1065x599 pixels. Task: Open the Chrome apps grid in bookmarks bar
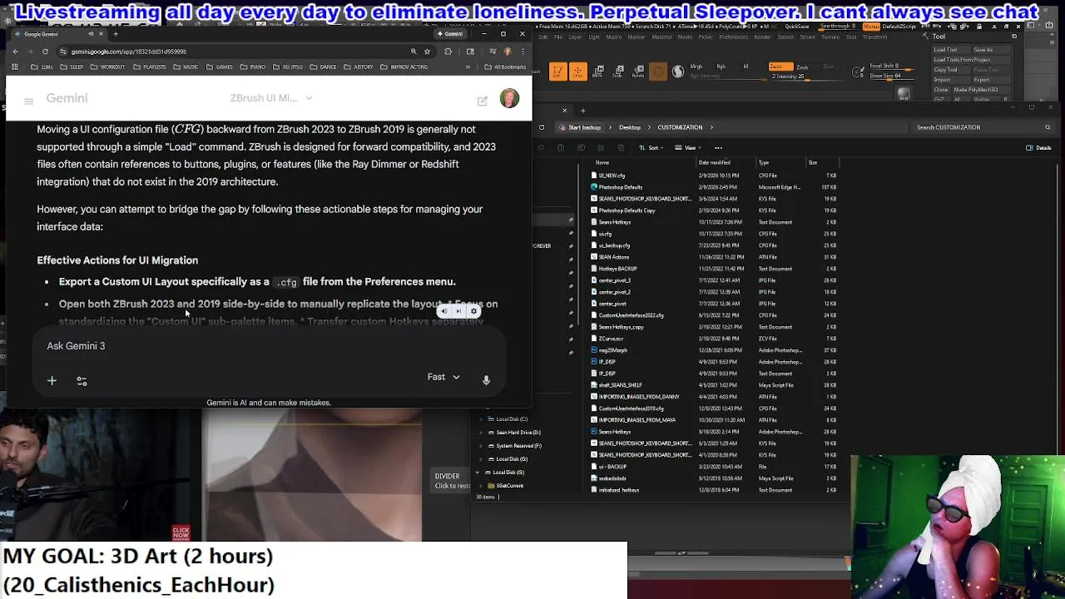tap(15, 67)
